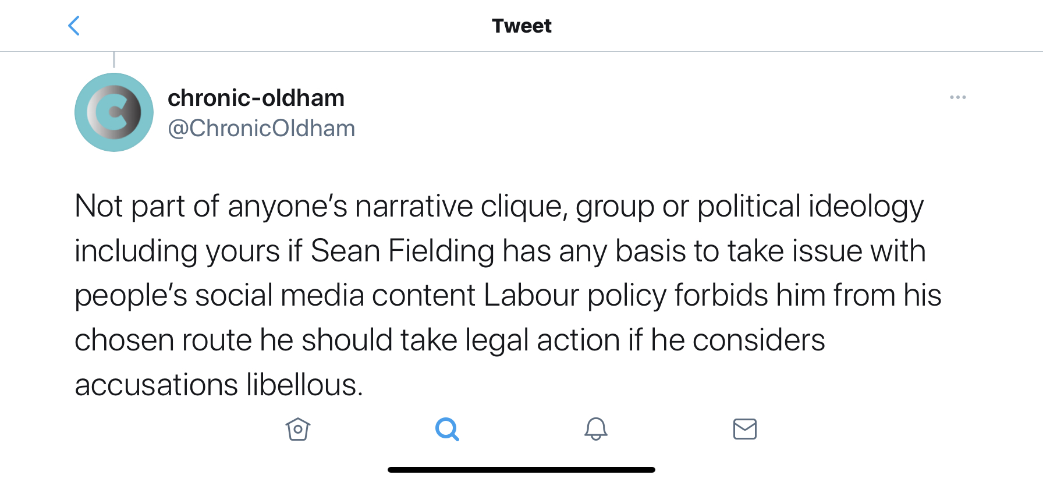Open the Search tab magnifier icon
Screen dimensions: 1043x482
pos(447,430)
